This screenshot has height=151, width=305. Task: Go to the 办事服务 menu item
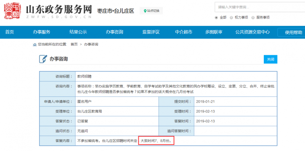click(x=42, y=32)
